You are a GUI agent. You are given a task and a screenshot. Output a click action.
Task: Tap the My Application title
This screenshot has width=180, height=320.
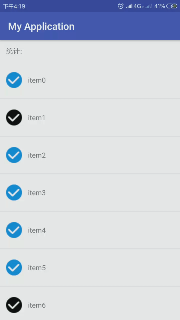tap(41, 26)
